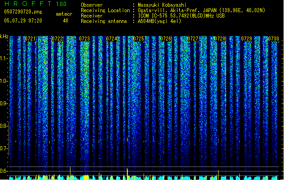284x180 pixels.
Task: Click the yellow power spike near 0728
Action: click(218, 175)
